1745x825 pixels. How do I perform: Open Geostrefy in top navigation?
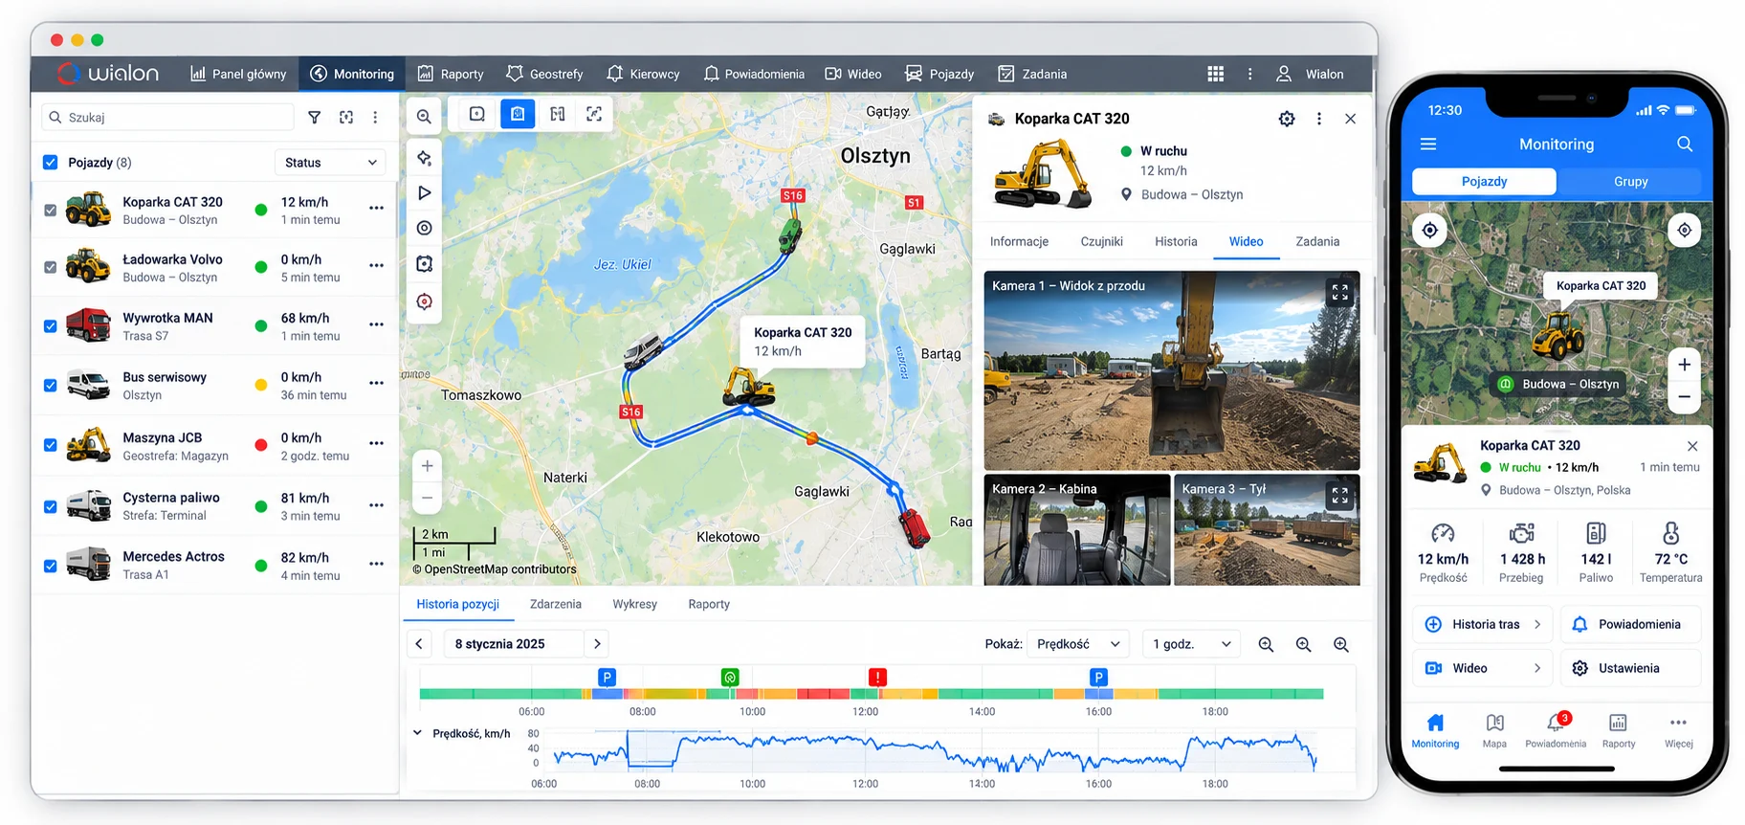544,74
